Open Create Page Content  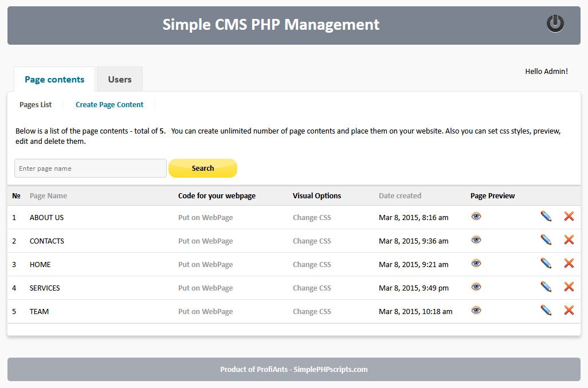[x=109, y=104]
